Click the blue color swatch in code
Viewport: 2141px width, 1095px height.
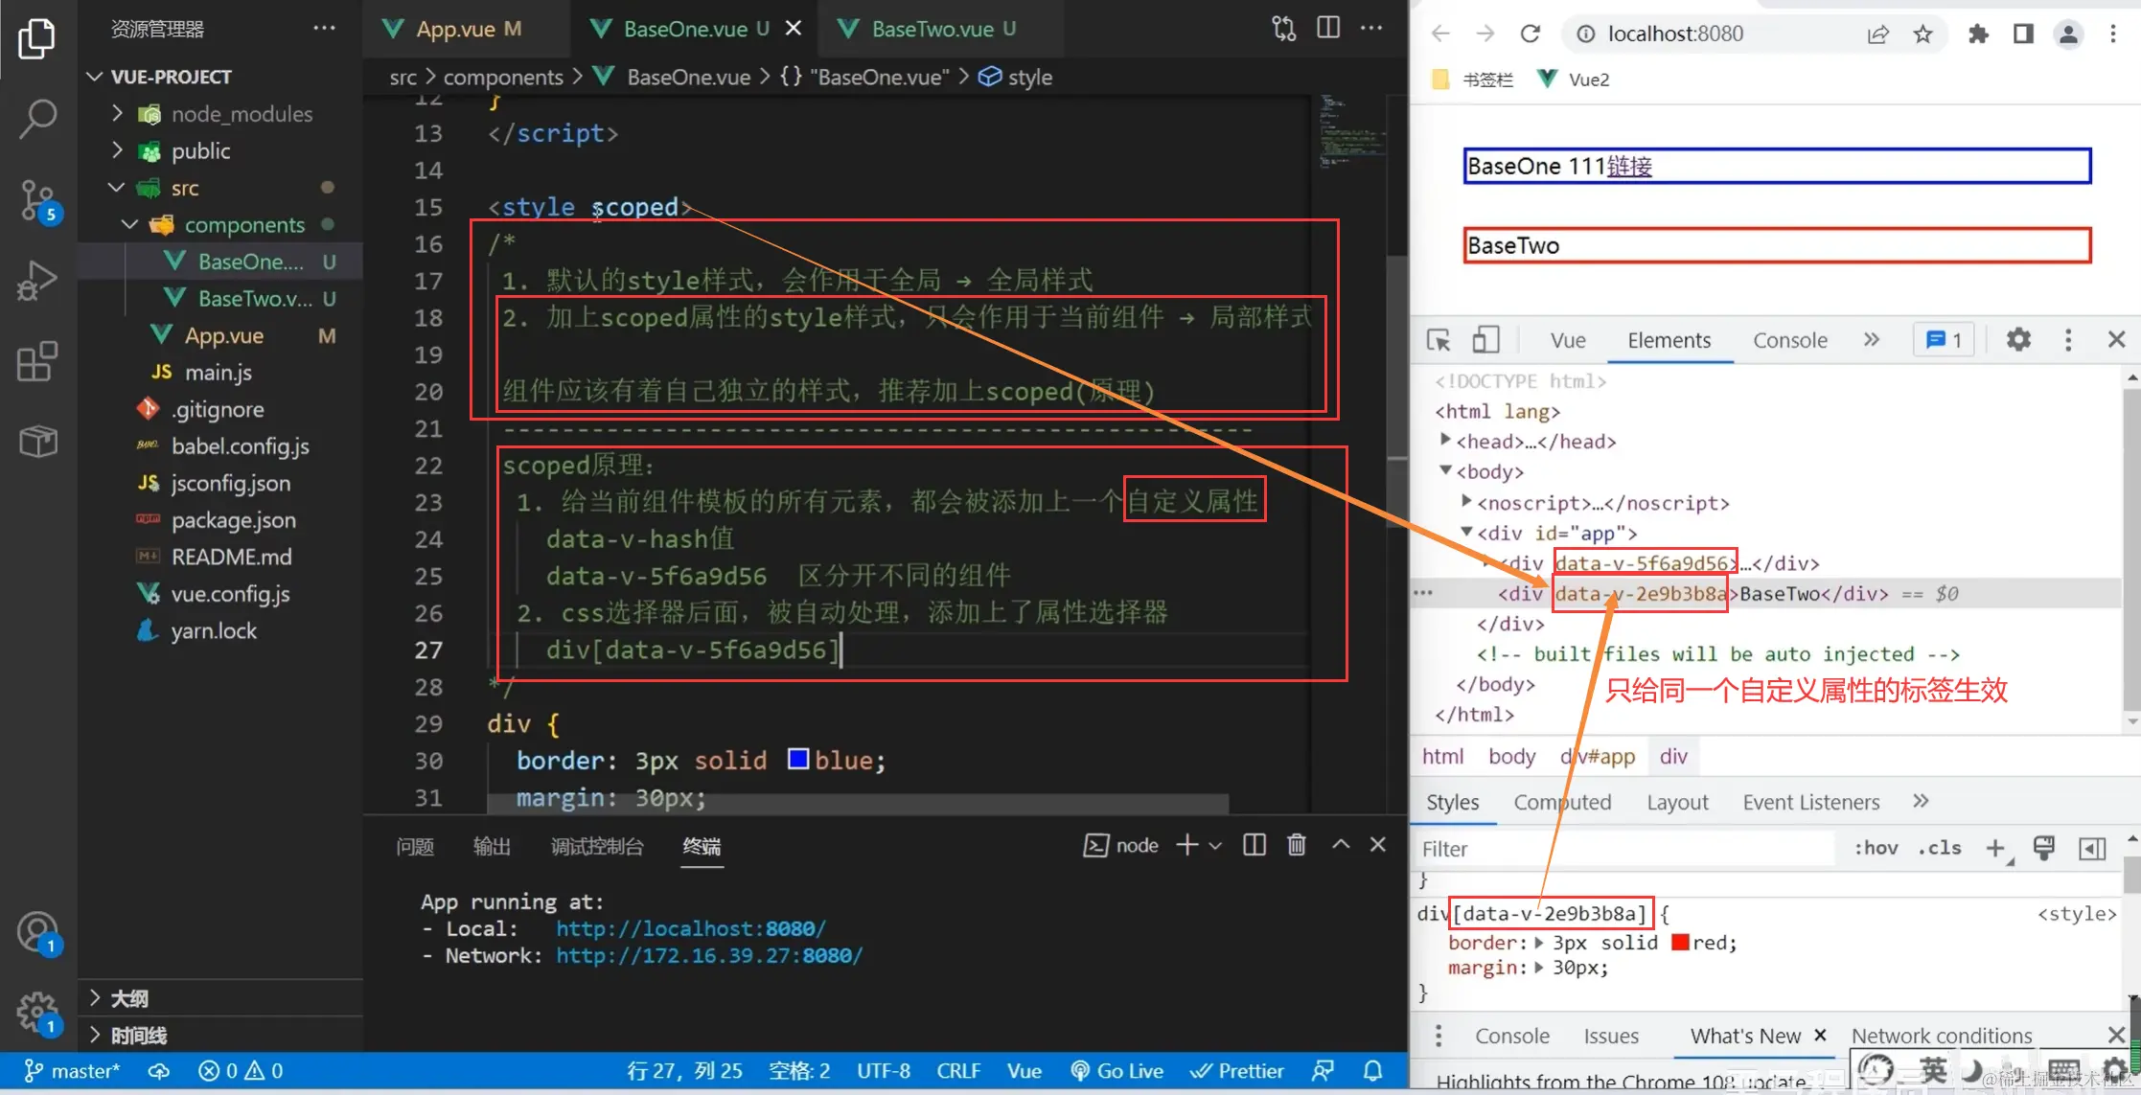[797, 760]
